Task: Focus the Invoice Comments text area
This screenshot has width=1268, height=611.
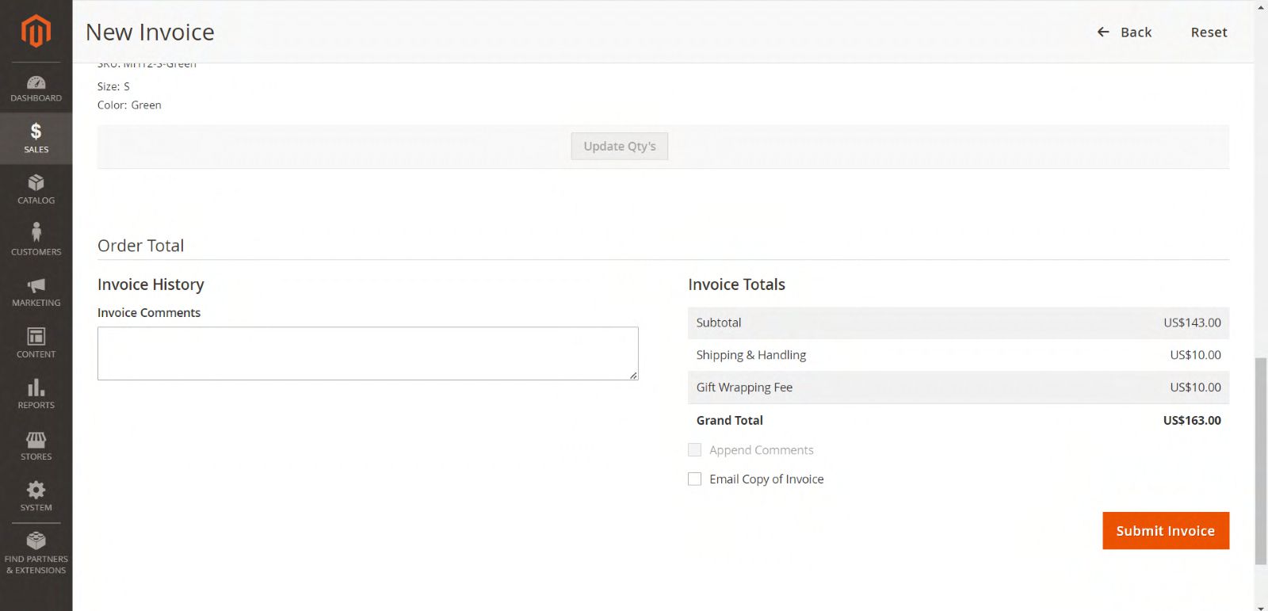Action: click(x=367, y=353)
